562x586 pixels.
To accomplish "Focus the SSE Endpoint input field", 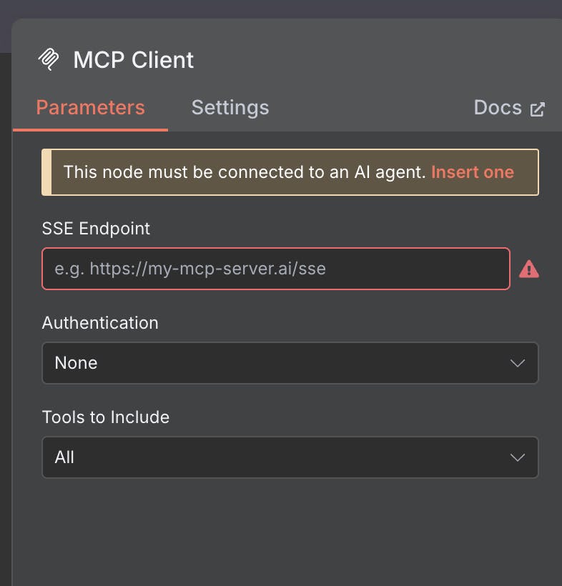I will click(275, 269).
